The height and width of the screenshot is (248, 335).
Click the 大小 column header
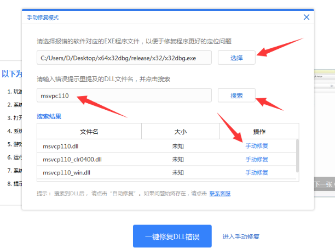[x=180, y=132]
